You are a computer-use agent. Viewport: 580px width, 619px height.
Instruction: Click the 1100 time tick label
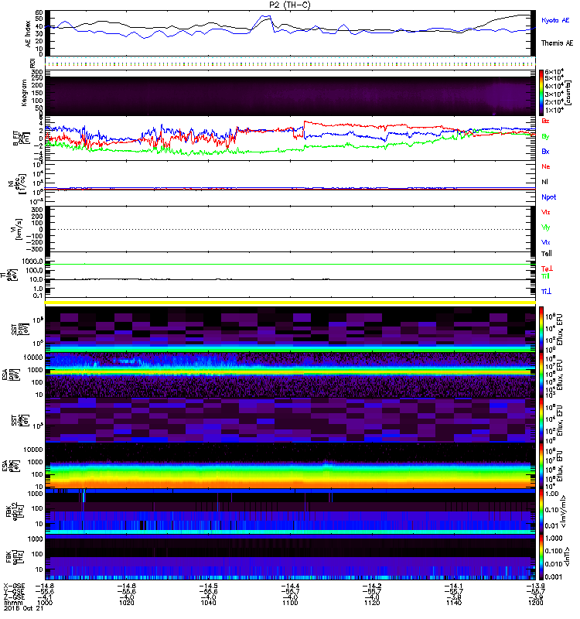coord(290,603)
